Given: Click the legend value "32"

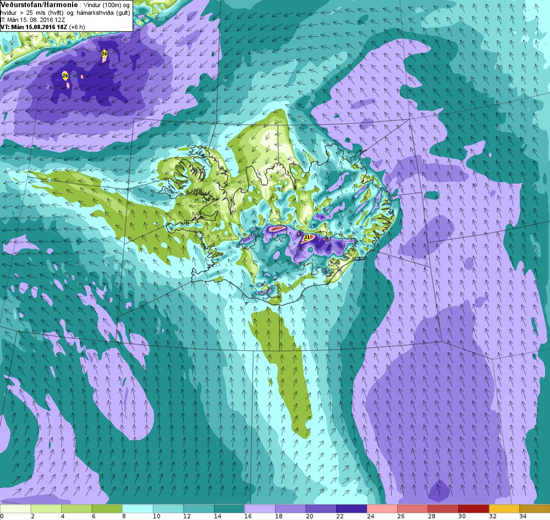Looking at the screenshot, I should point(492,516).
